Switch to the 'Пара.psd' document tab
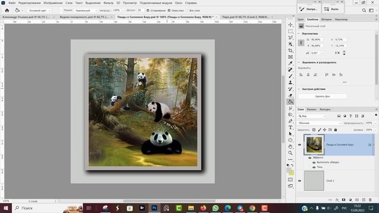Image resolution: width=379 pixels, height=213 pixels. click(245, 17)
